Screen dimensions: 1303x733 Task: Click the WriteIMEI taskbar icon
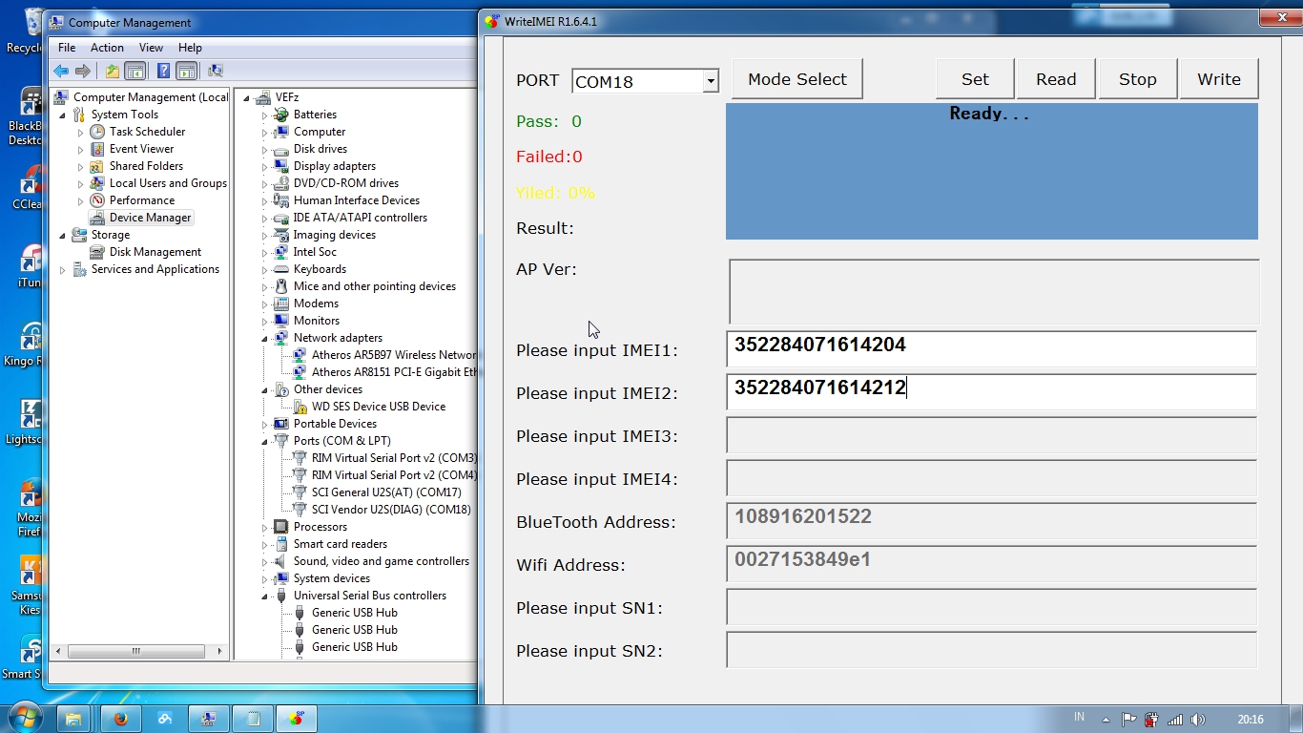[x=297, y=719]
